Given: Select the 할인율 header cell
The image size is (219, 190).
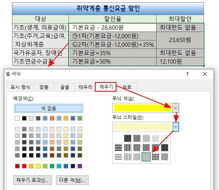Looking at the screenshot, I should (x=113, y=19).
